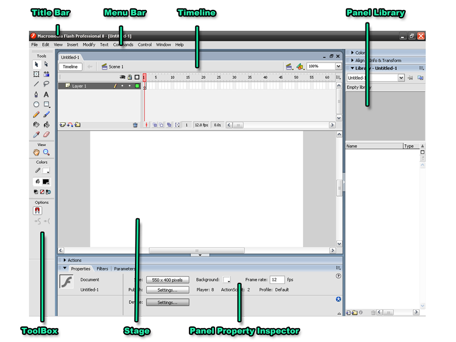Insert a layer folder in timeline

(77, 125)
